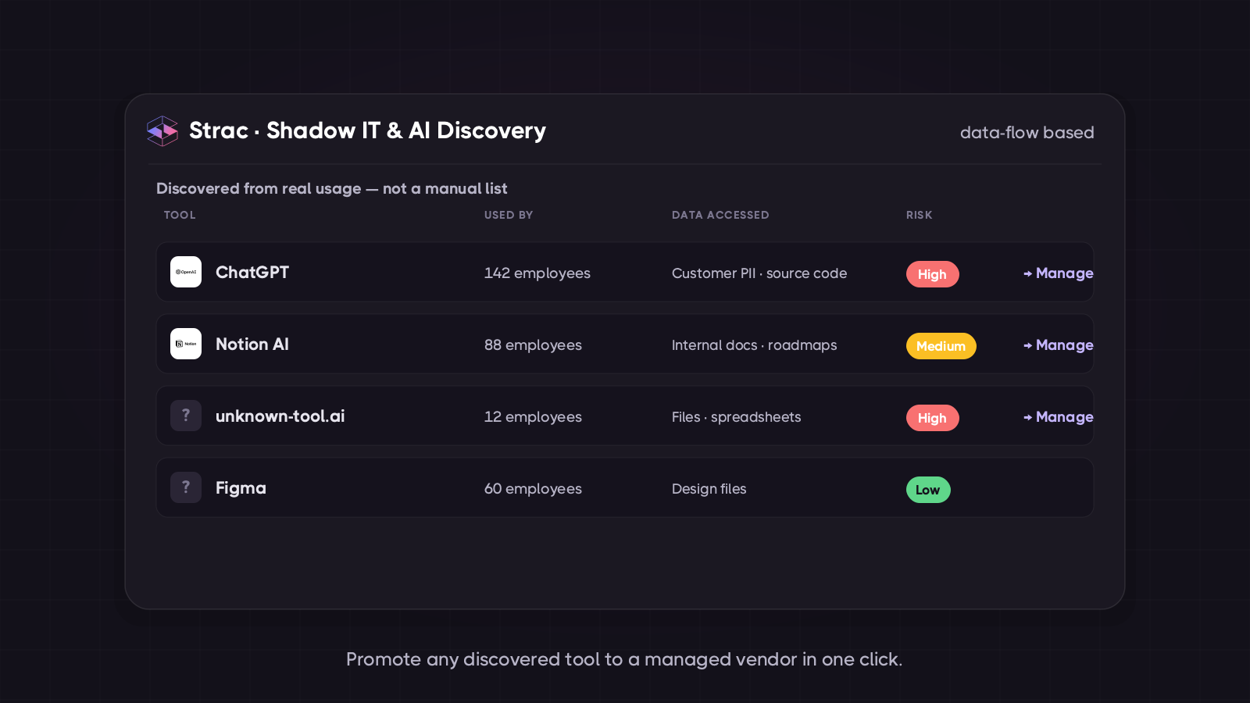
Task: Click the 'Promote any discovered tool' caption
Action: click(624, 659)
